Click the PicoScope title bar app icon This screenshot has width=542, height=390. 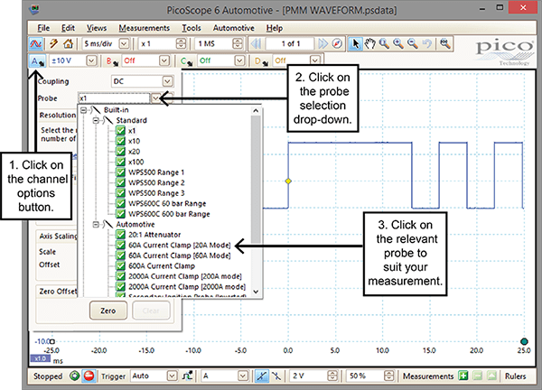[x=34, y=9]
